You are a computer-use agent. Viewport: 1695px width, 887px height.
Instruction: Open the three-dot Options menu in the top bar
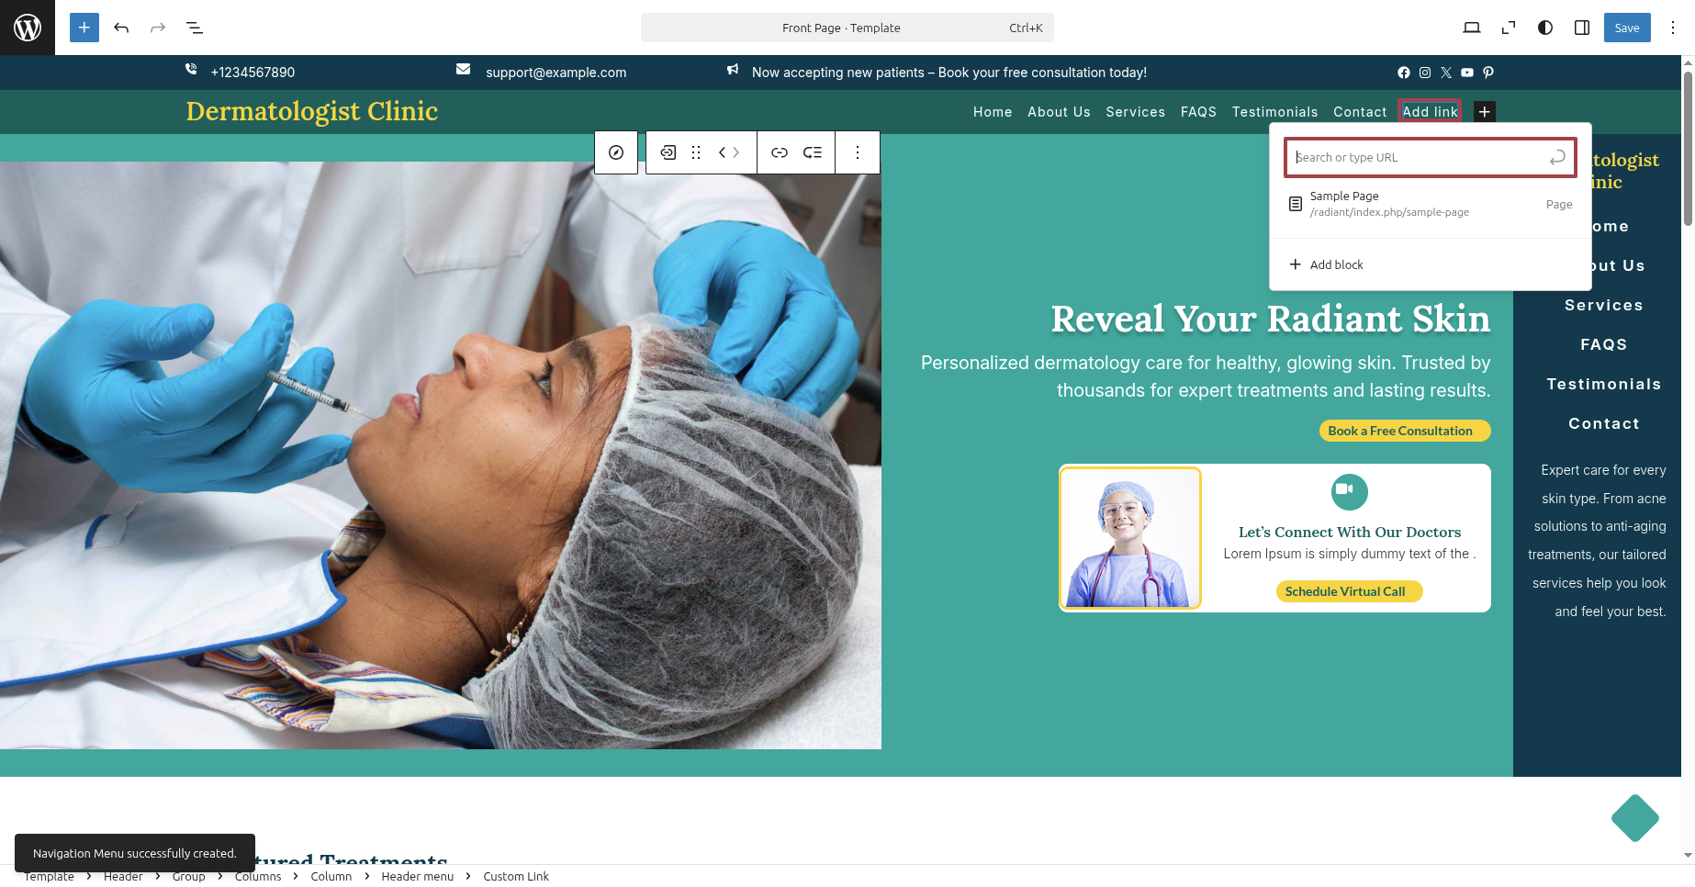pos(1673,28)
